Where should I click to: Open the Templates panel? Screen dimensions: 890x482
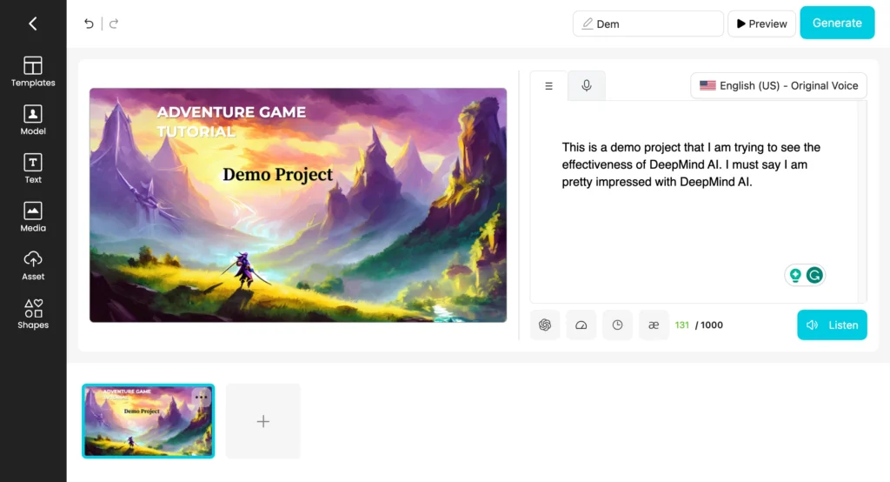click(x=33, y=71)
